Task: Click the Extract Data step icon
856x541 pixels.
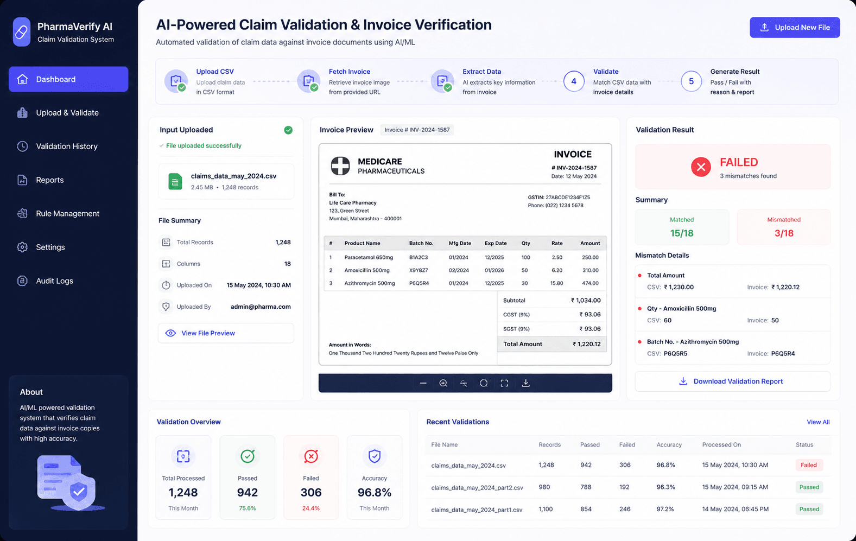Action: 442,81
